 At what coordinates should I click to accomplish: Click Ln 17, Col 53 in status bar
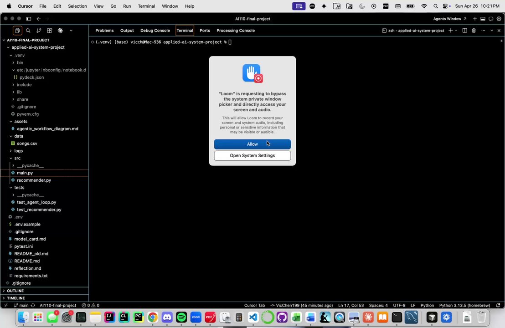coord(351,305)
